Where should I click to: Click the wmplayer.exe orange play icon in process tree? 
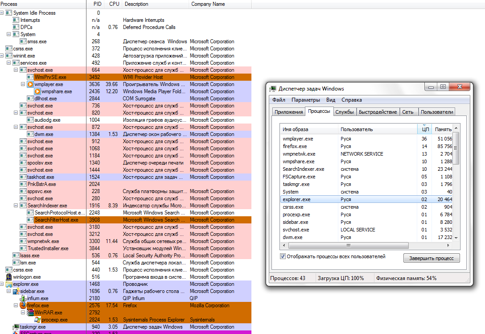[30, 84]
